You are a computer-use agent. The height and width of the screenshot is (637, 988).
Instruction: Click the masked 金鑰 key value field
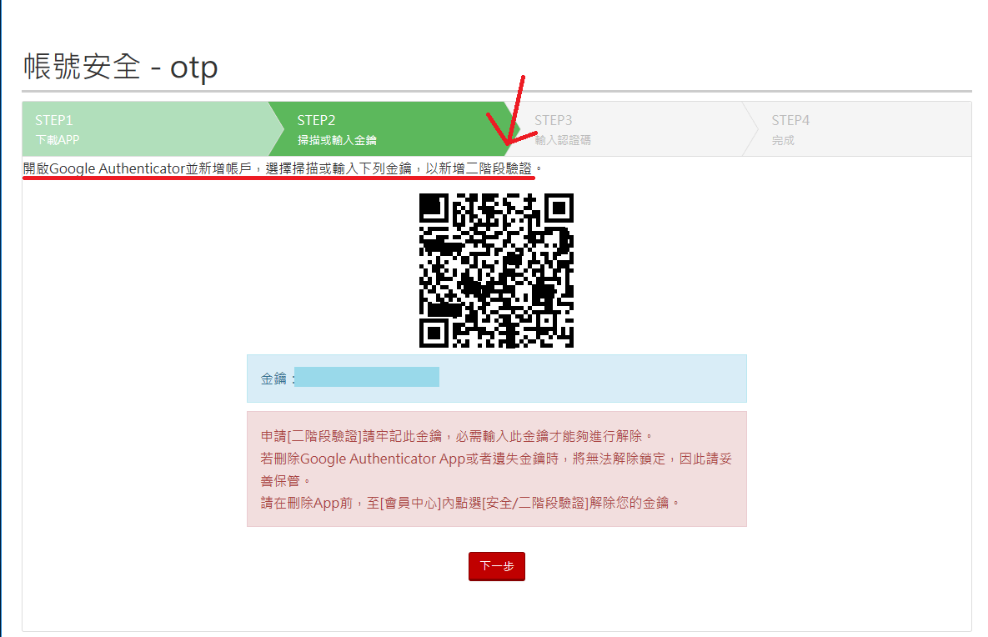[367, 377]
